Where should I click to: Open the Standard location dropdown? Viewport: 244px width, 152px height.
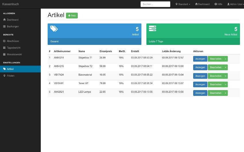(x=183, y=4)
